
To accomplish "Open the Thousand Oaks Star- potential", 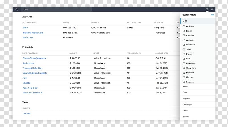I will pos(32,68).
